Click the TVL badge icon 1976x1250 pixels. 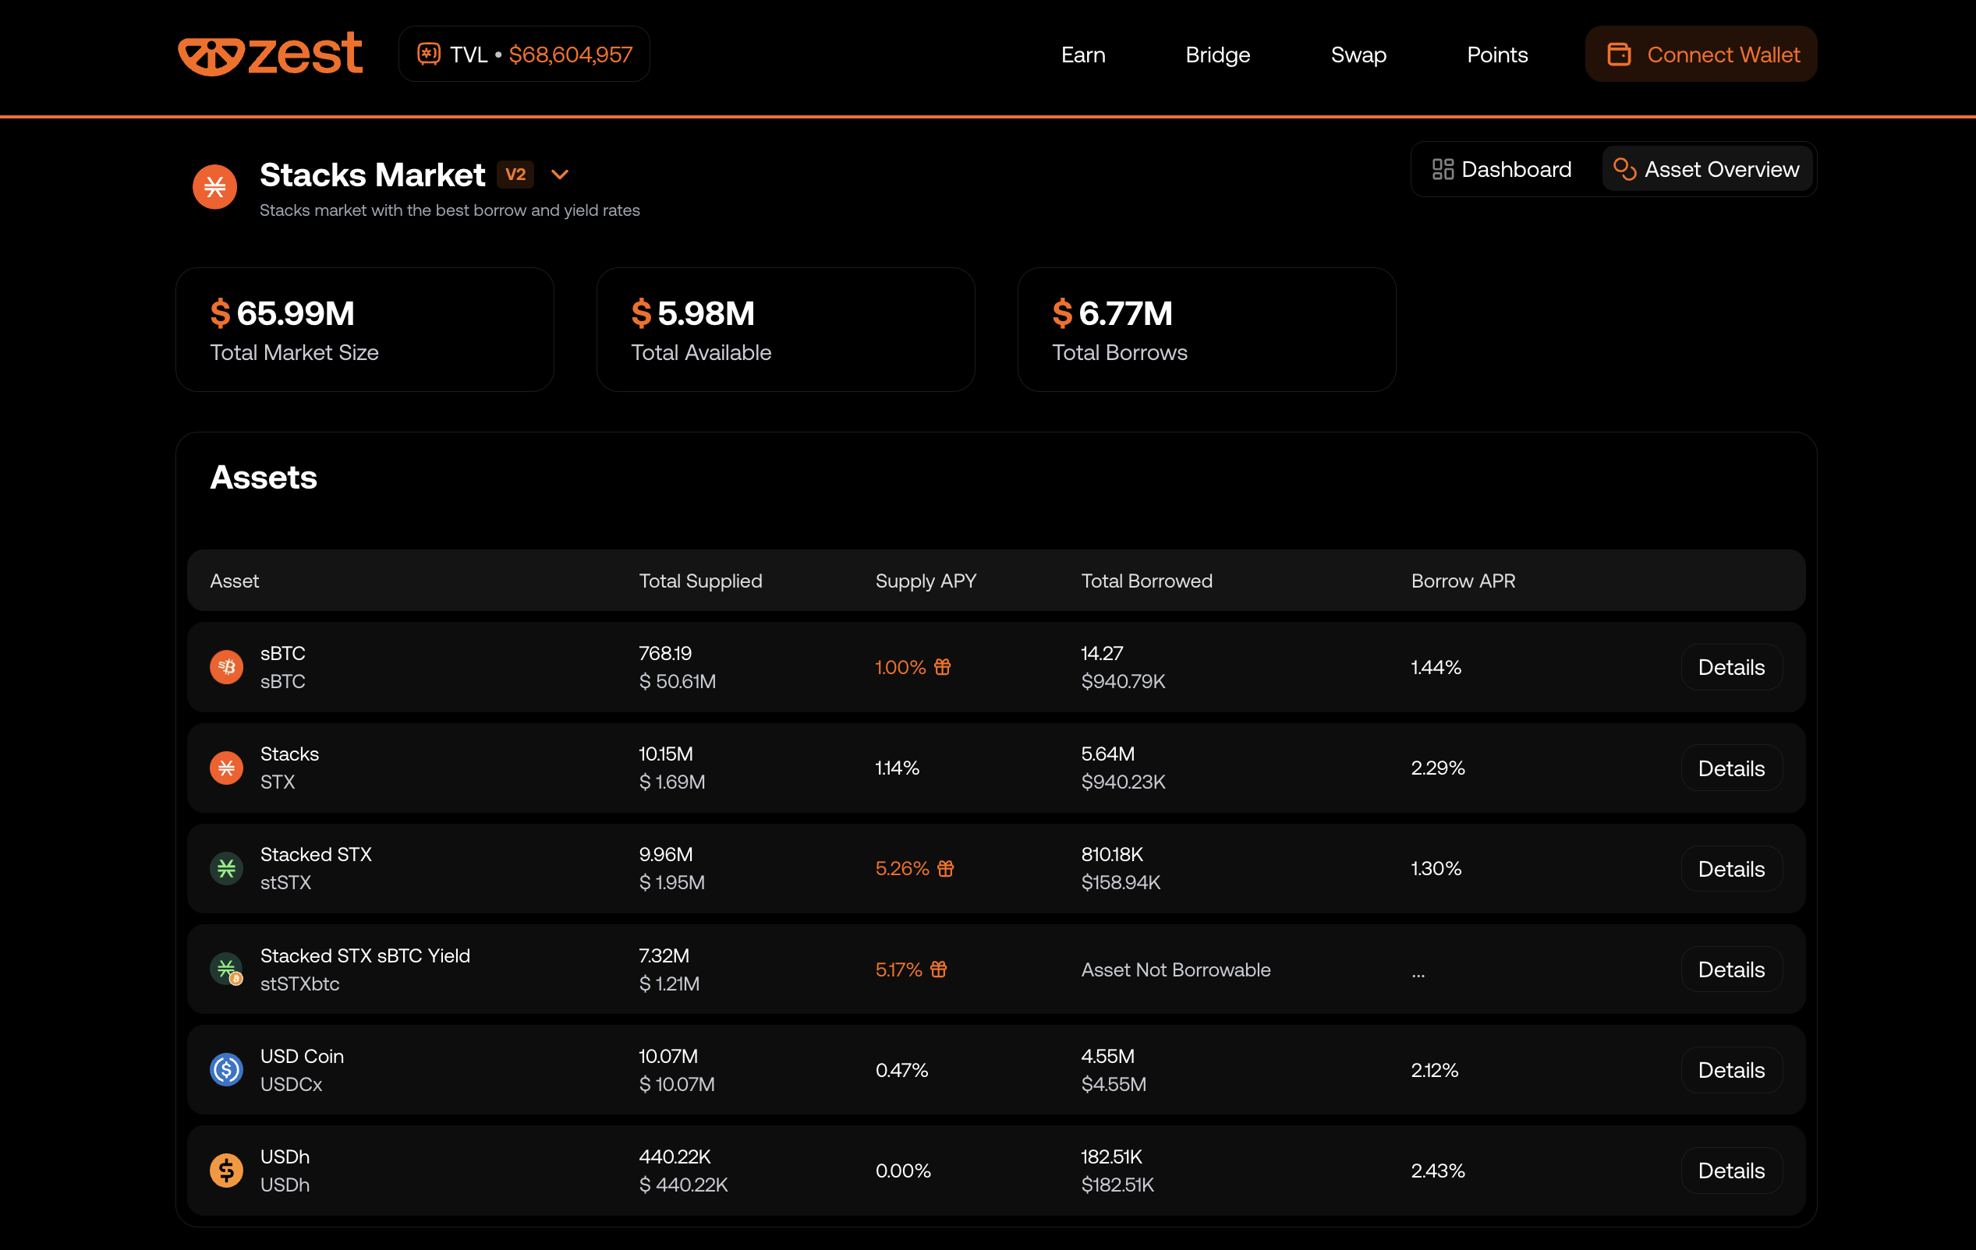(429, 54)
